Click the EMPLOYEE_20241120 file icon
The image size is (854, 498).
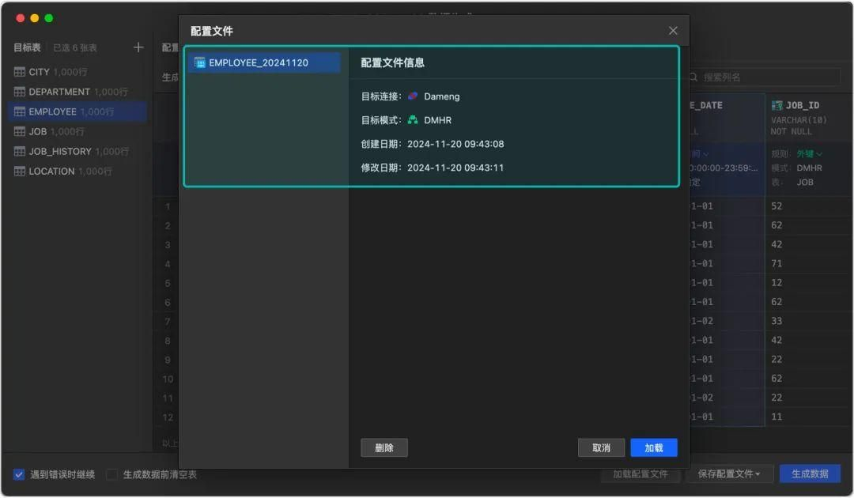coord(200,62)
